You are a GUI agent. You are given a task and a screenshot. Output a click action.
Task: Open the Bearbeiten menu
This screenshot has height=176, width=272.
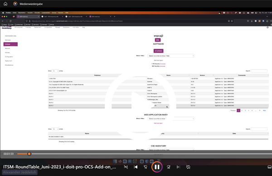(x=22, y=13)
